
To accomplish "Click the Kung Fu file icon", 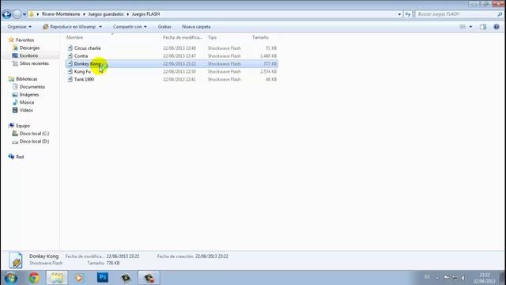I will coord(70,71).
